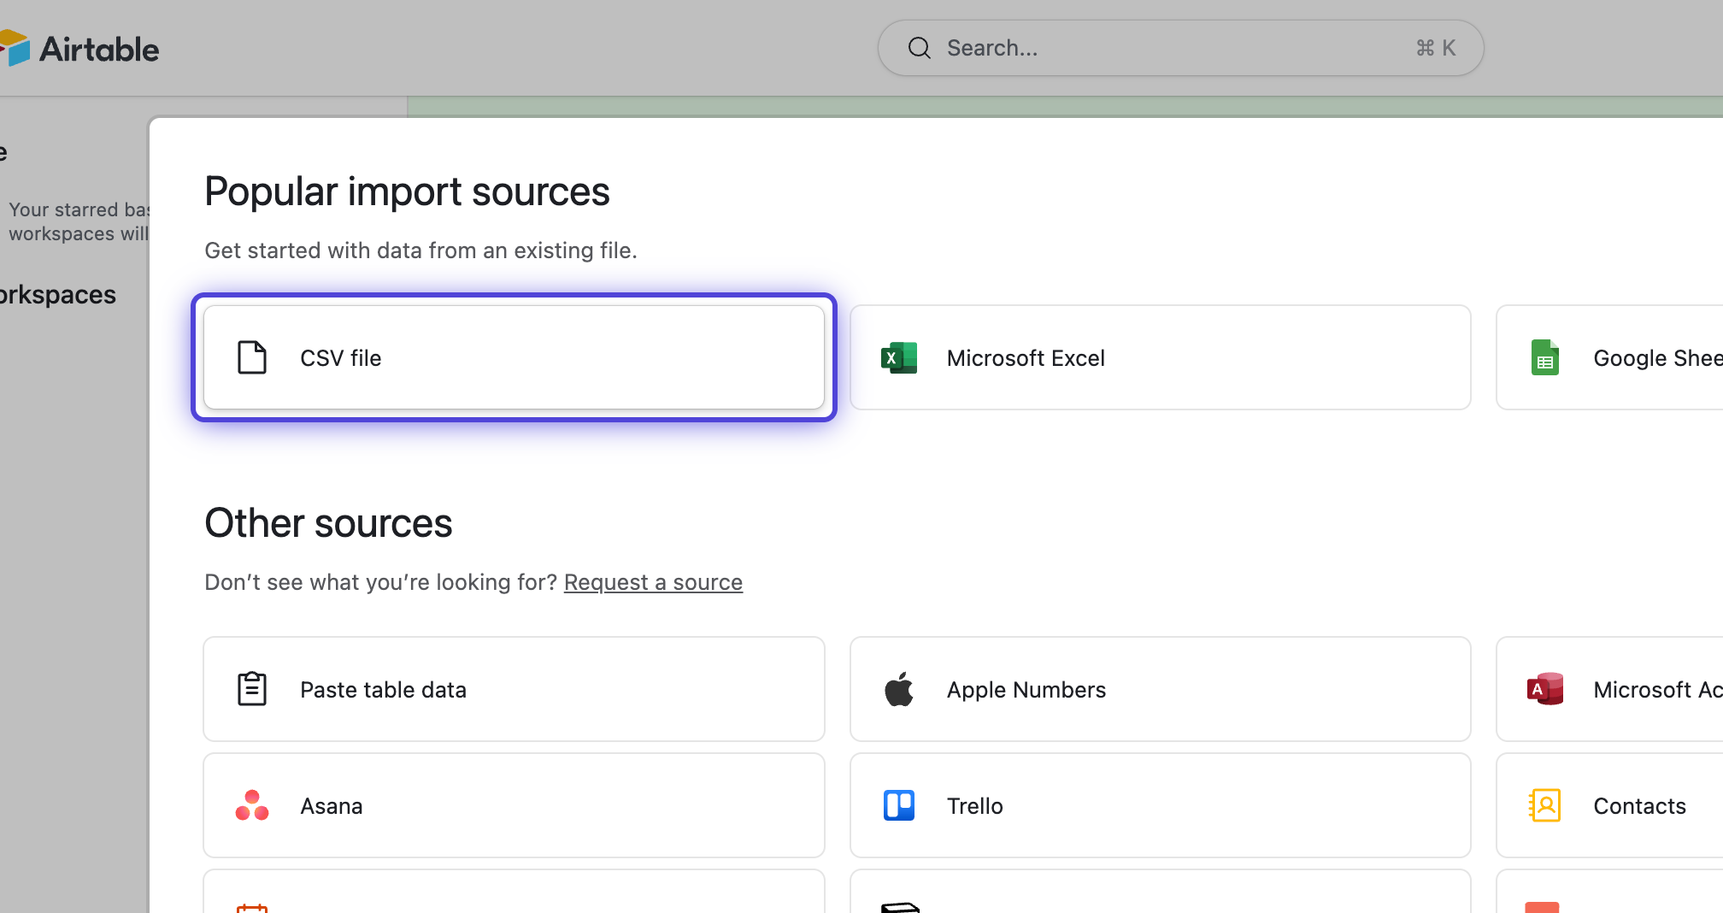Click the Asana three-dot logo icon

pyautogui.click(x=252, y=805)
